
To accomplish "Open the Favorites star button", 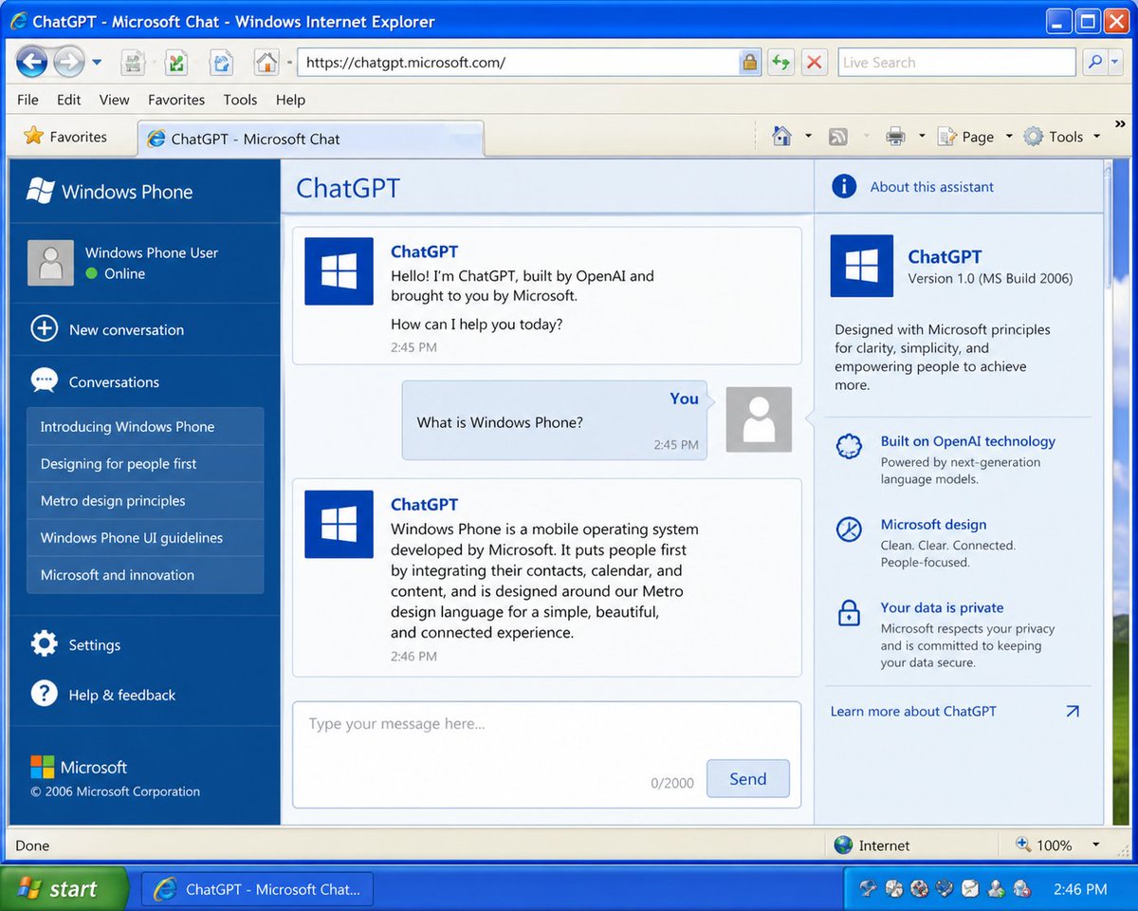I will [x=65, y=137].
